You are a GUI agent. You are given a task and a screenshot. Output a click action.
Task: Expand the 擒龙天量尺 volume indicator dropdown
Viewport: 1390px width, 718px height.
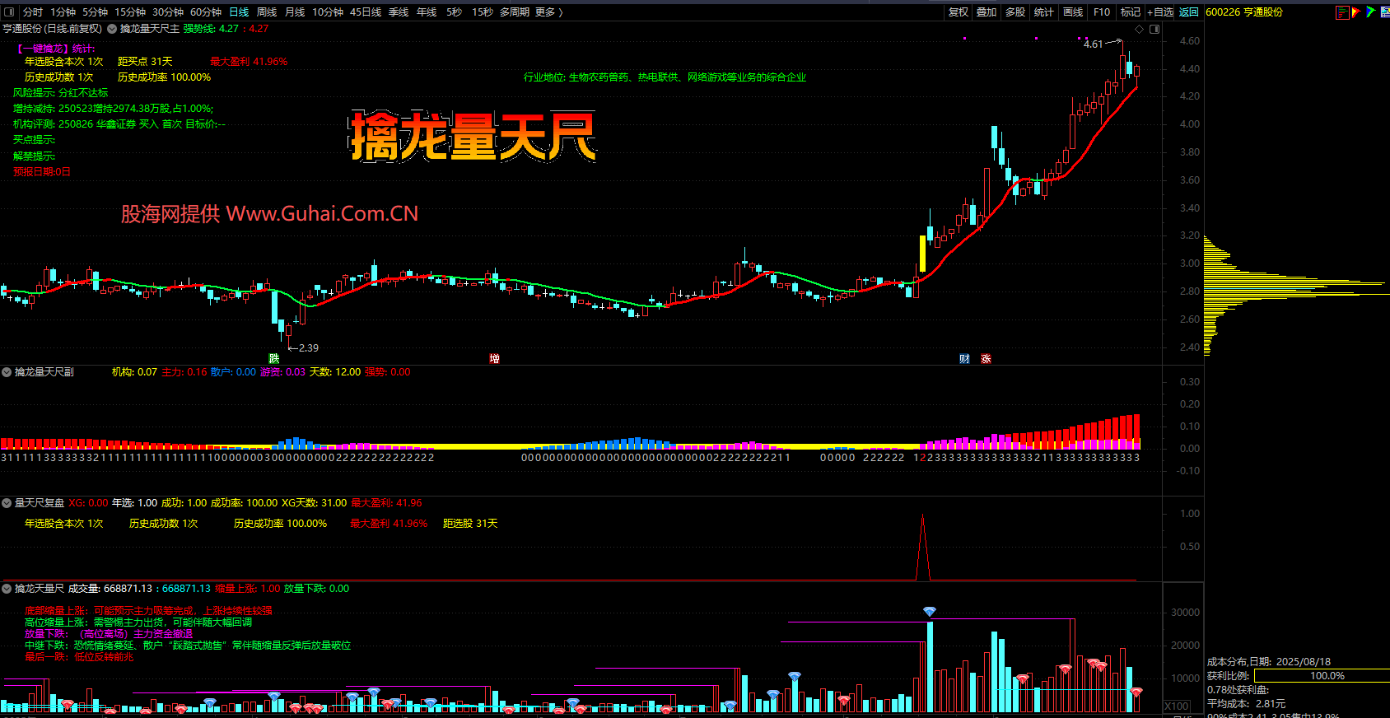pyautogui.click(x=7, y=589)
